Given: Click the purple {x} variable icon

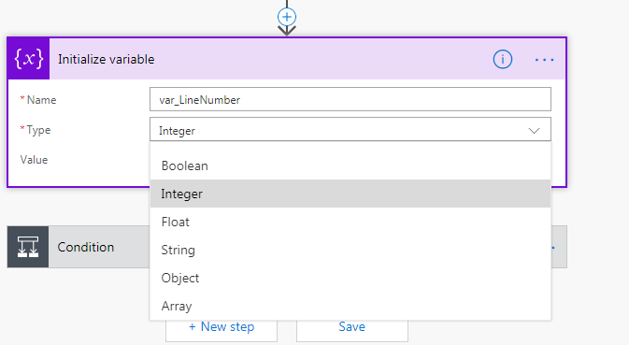Looking at the screenshot, I should click(28, 59).
